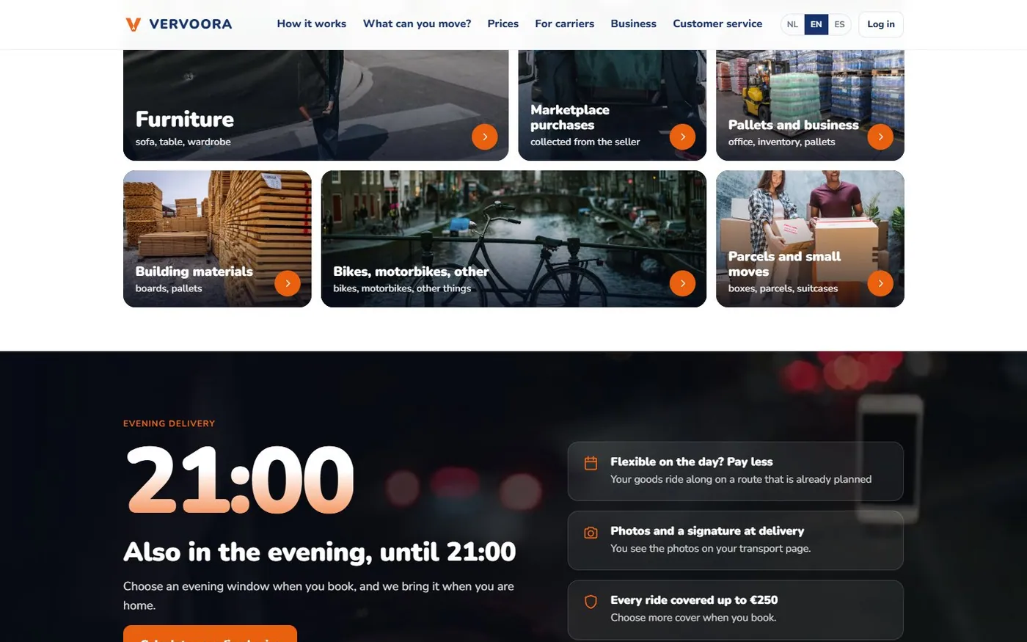The image size is (1027, 642).
Task: Click the Log in button
Action: (x=881, y=24)
